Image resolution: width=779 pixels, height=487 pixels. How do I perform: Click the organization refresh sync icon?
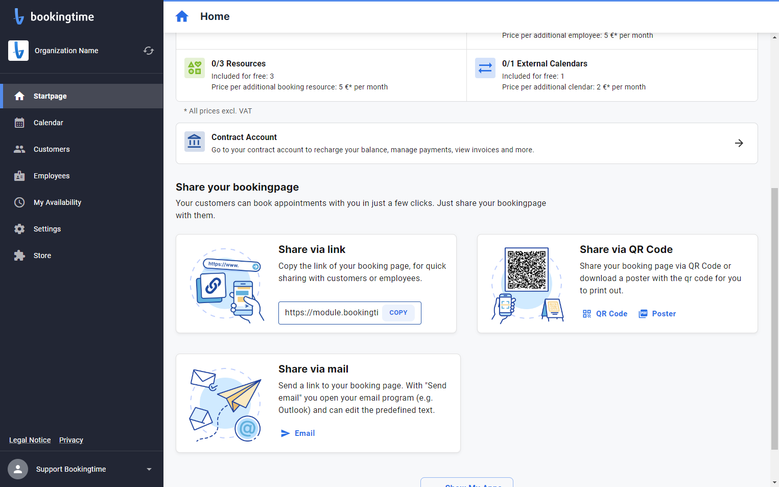point(149,51)
